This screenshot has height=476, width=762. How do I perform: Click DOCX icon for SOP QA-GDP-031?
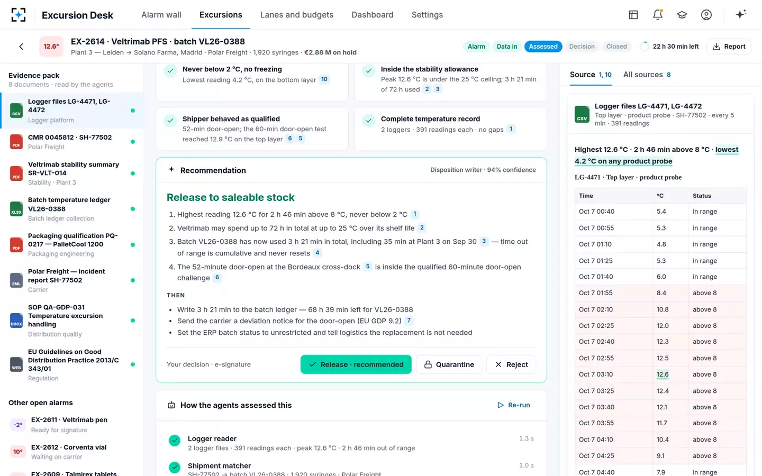pos(16,321)
